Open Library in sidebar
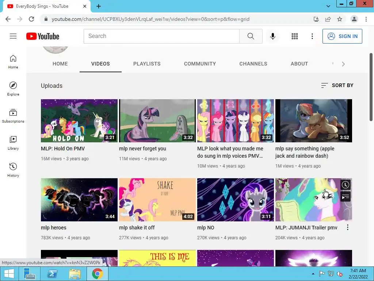The height and width of the screenshot is (281, 374). (x=13, y=143)
